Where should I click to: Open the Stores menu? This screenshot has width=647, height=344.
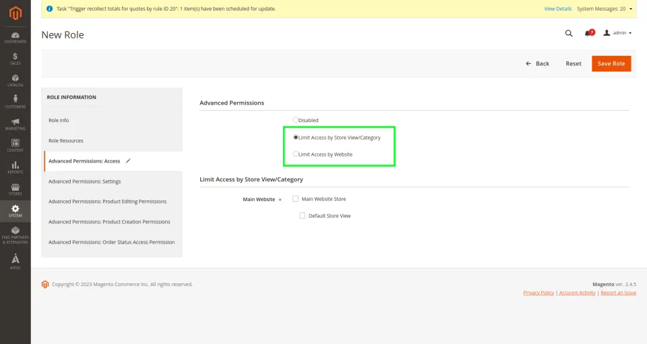pyautogui.click(x=16, y=190)
